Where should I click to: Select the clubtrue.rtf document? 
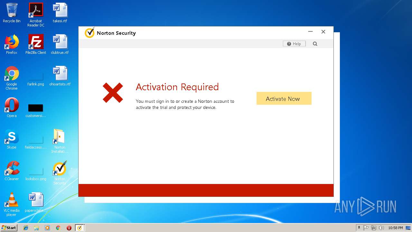coord(60,44)
